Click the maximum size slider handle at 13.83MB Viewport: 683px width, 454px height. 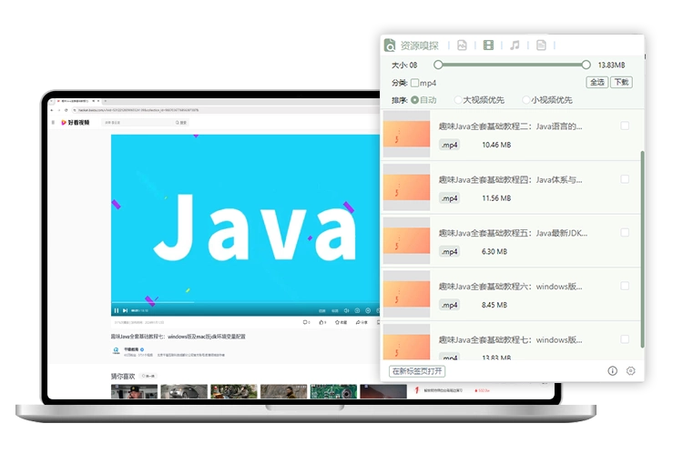click(x=586, y=65)
